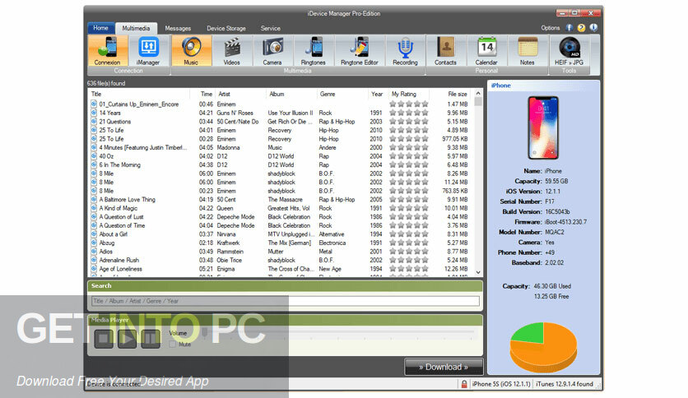Open the HEIF to JPG converter
The width and height of the screenshot is (688, 398).
569,51
